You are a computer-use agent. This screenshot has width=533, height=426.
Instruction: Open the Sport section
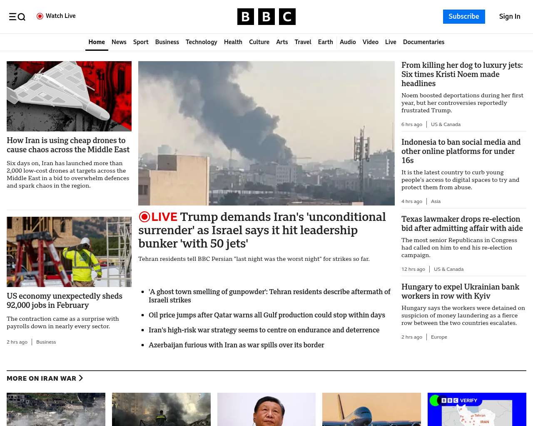141,42
